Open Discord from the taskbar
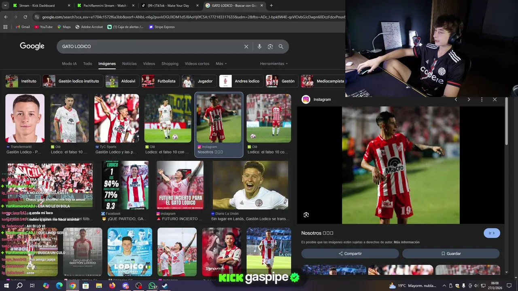This screenshot has width=518, height=291. 125,286
